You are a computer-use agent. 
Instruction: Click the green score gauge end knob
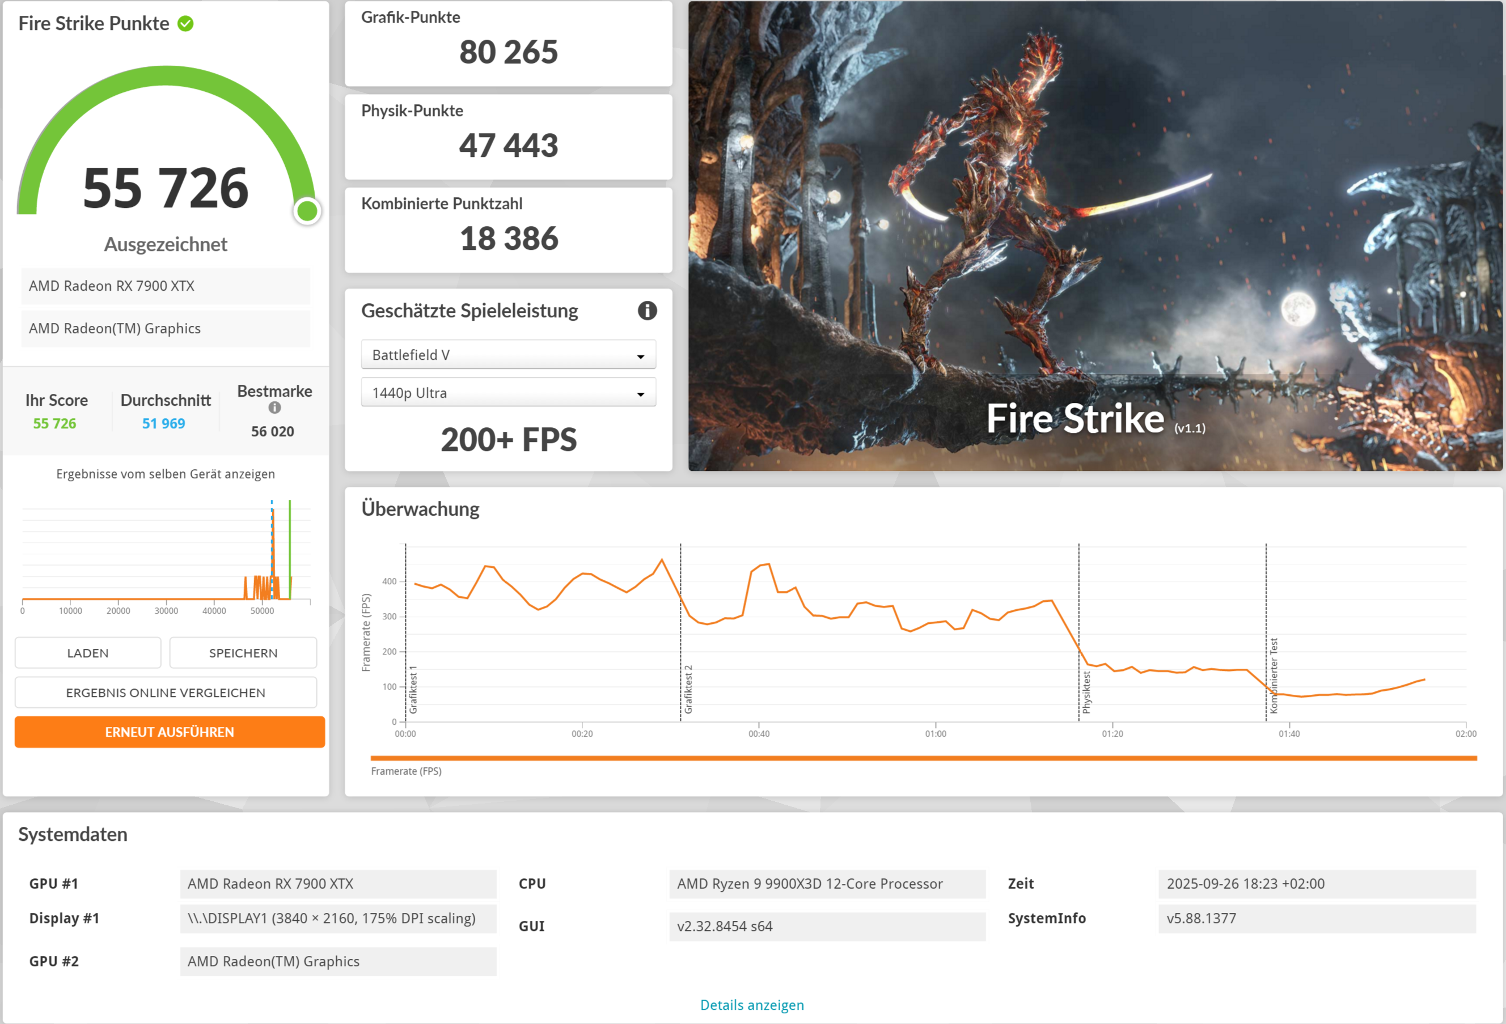click(307, 210)
